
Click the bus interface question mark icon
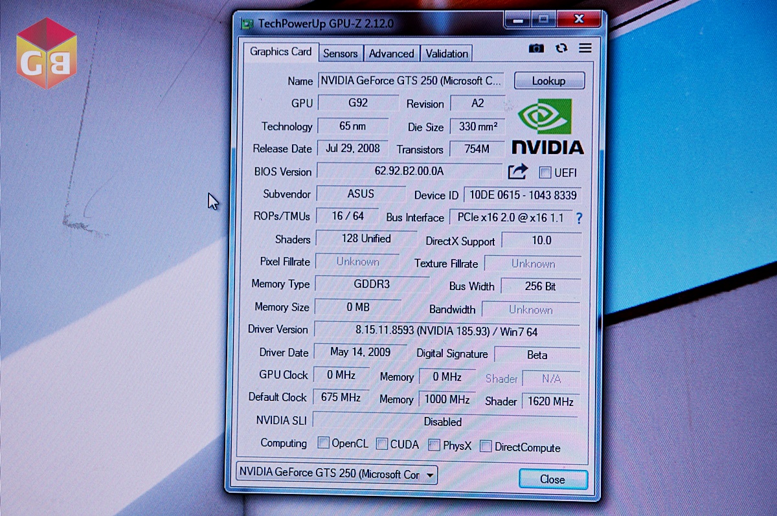pyautogui.click(x=579, y=218)
